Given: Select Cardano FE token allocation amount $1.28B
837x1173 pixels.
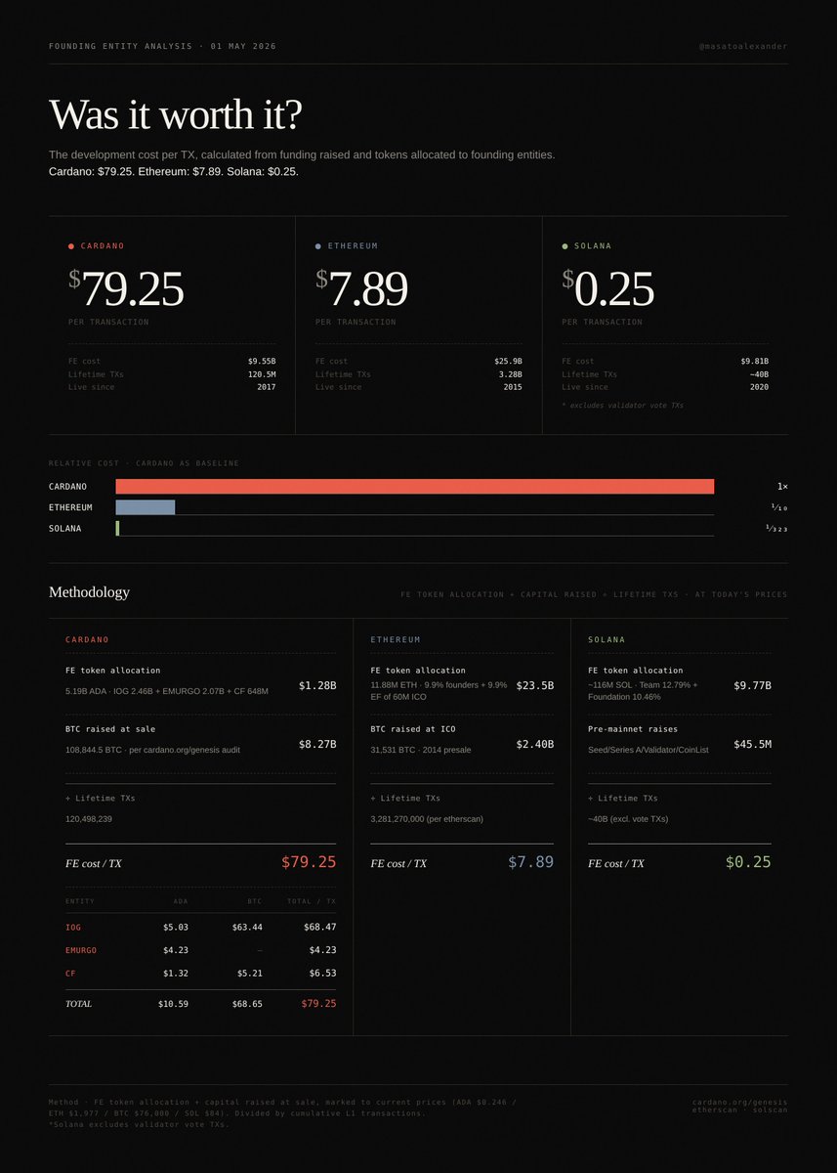Looking at the screenshot, I should coord(317,685).
